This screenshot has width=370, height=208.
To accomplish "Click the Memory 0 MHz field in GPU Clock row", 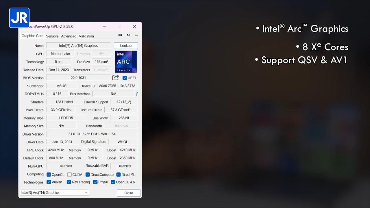I will click(92, 150).
